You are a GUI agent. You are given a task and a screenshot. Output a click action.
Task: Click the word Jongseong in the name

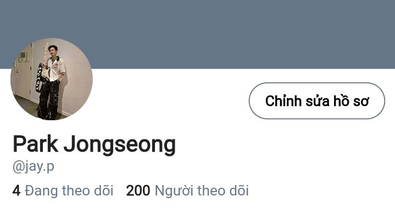[x=120, y=145]
